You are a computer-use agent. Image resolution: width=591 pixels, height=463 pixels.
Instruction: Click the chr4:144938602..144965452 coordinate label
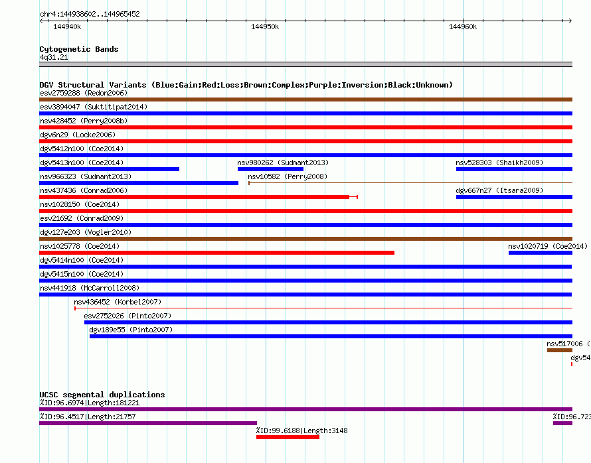[x=90, y=14]
